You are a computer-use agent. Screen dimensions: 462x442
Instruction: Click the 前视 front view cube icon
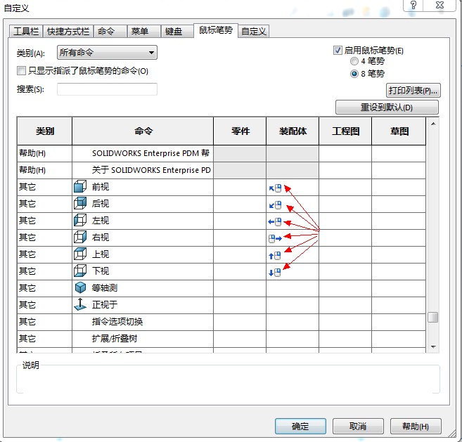click(80, 187)
